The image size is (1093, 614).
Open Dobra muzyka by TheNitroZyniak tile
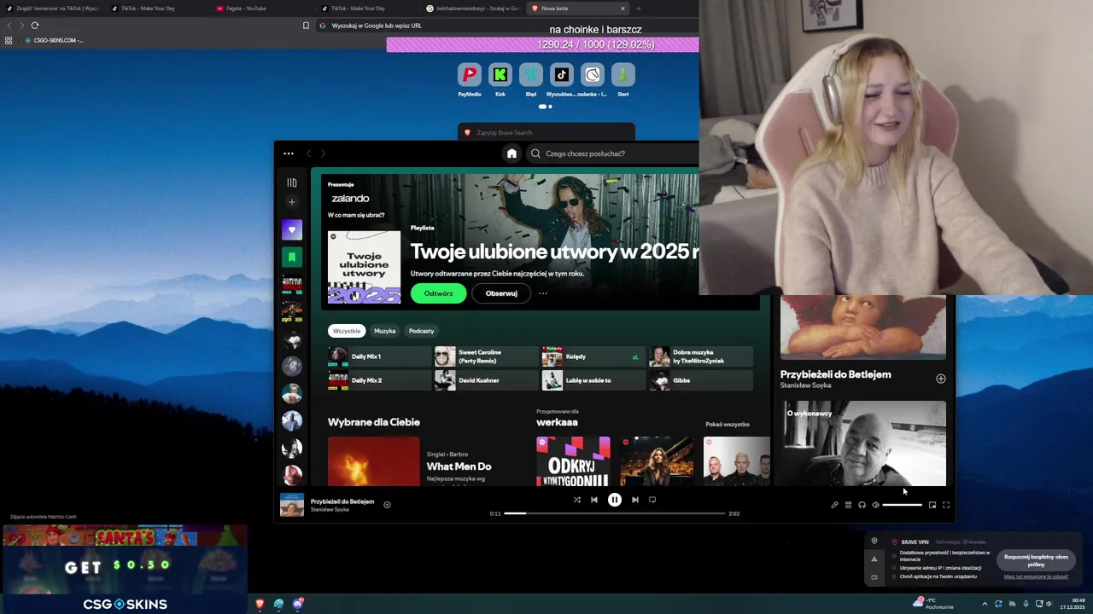coord(701,356)
